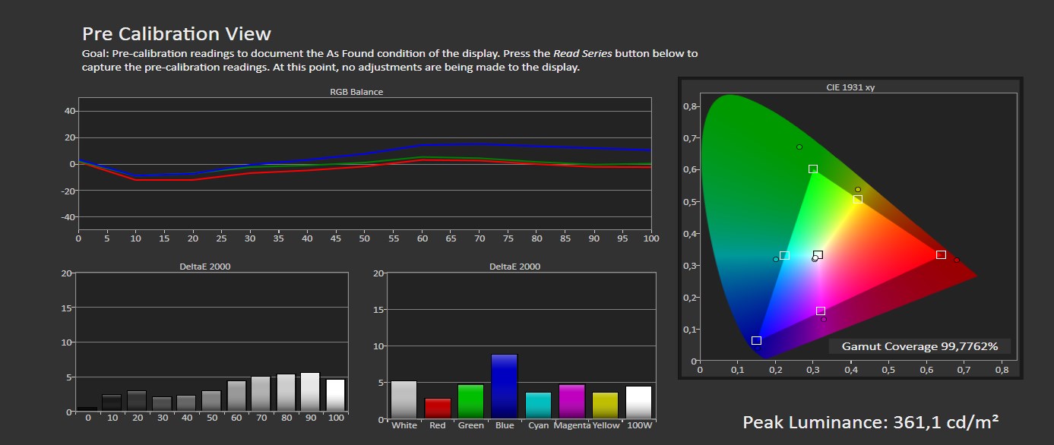
Task: Select the White bar in color DeltaE chart
Action: click(x=404, y=399)
